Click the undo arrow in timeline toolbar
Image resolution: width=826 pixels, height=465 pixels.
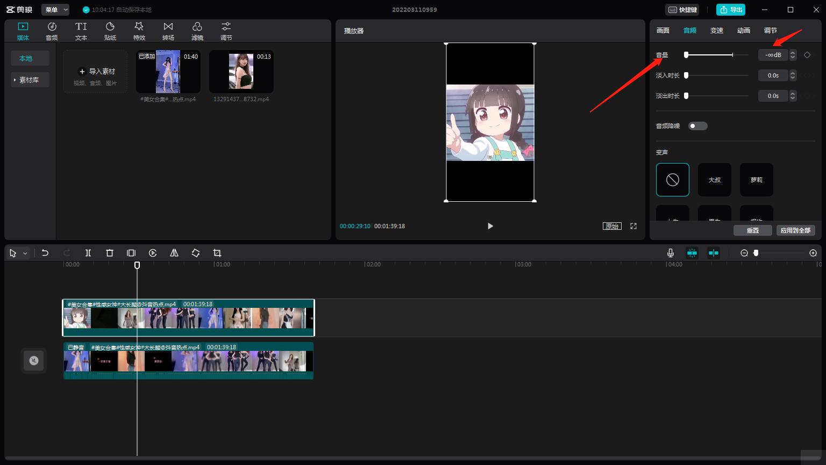45,253
